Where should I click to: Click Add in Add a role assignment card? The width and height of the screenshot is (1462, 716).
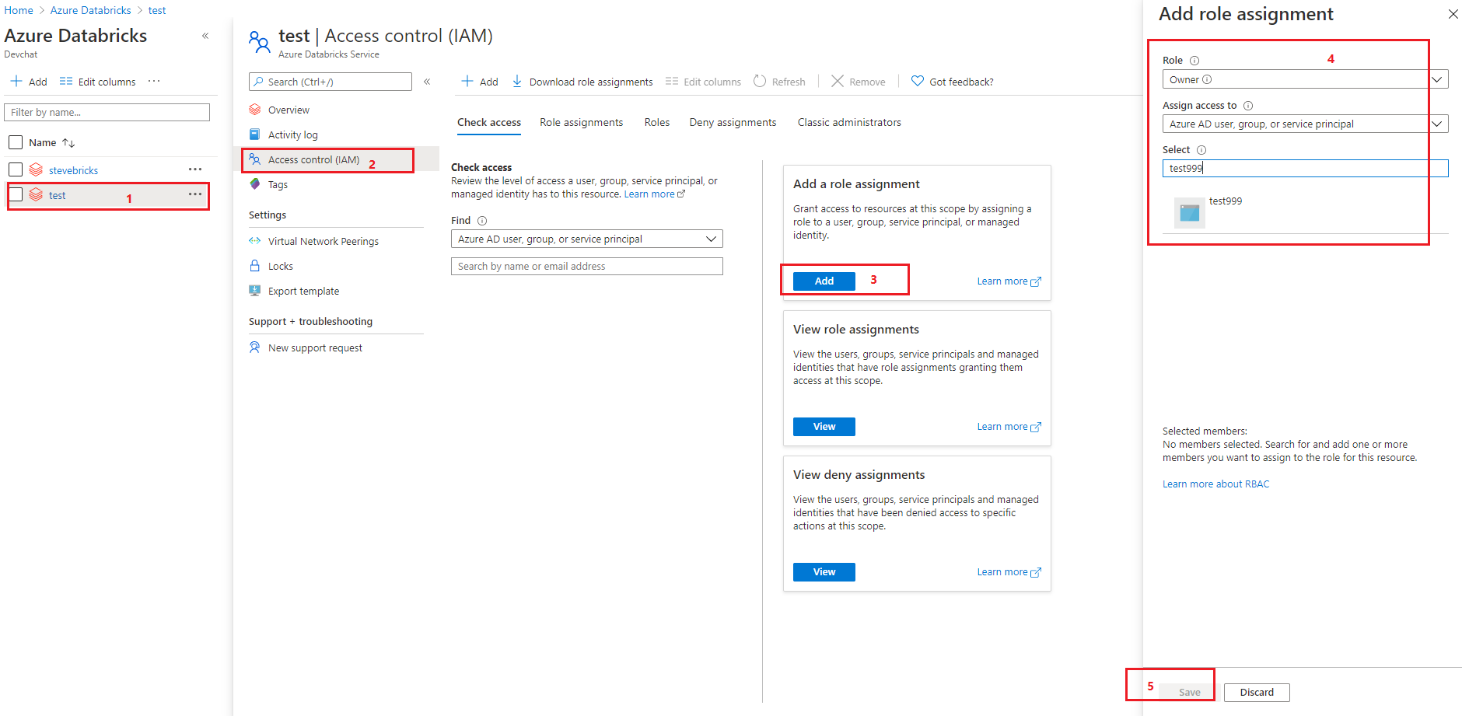tap(824, 281)
